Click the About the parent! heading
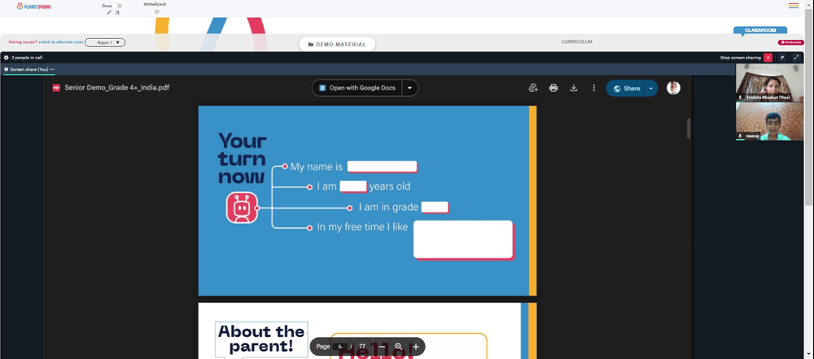This screenshot has height=359, width=814. (261, 338)
